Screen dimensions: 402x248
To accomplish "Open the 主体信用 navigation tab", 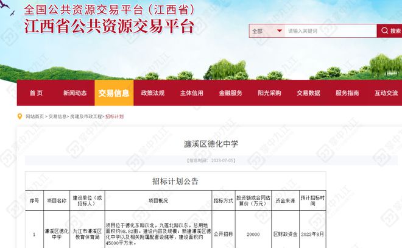I will click(x=191, y=93).
